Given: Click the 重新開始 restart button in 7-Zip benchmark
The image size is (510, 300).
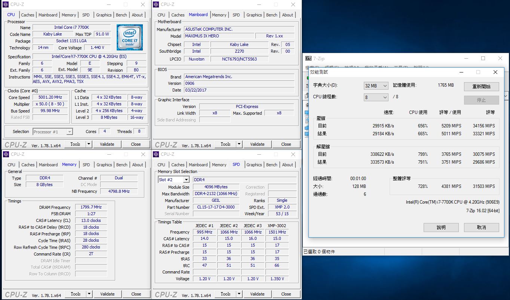Looking at the screenshot, I should [x=482, y=86].
